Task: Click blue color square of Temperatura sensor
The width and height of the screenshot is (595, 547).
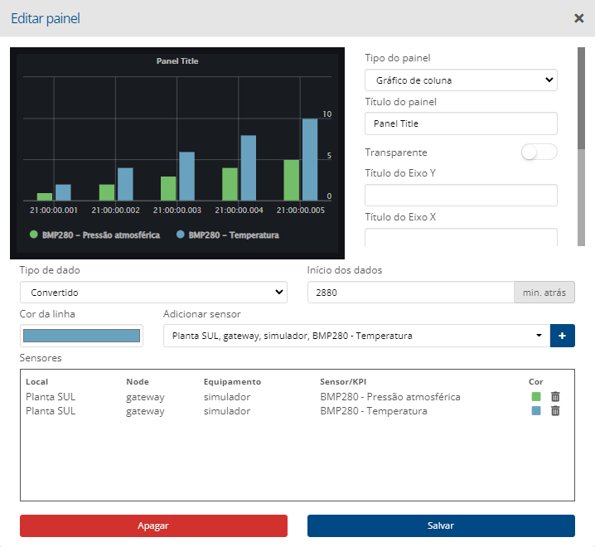Action: 536,411
